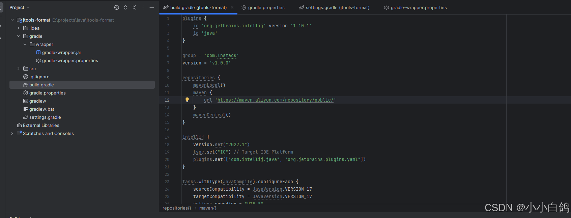Click the External Libraries icon
This screenshot has width=571, height=218.
19,125
